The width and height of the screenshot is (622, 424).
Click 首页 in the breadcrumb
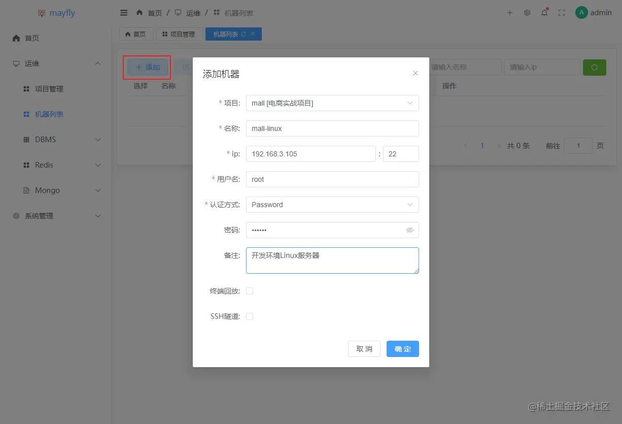coord(155,13)
